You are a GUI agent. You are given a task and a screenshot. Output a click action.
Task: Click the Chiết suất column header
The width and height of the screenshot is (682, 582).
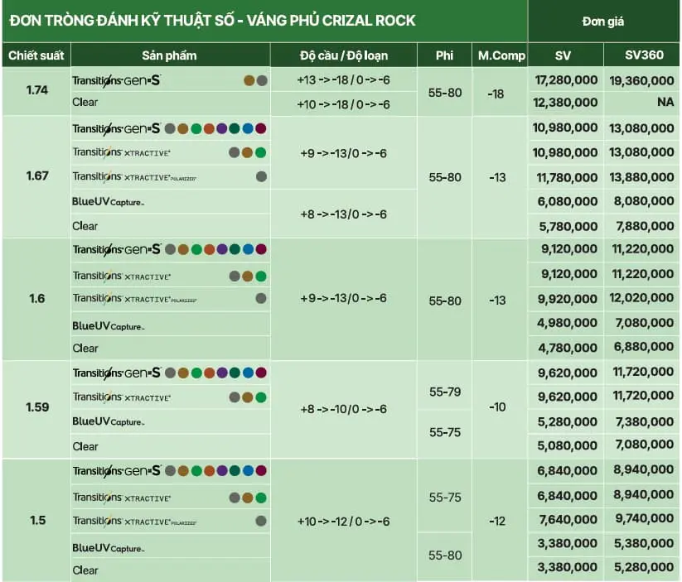[x=36, y=55]
